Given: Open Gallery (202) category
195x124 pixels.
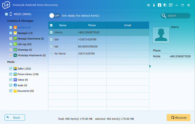Looking at the screenshot, I should tap(24, 68).
